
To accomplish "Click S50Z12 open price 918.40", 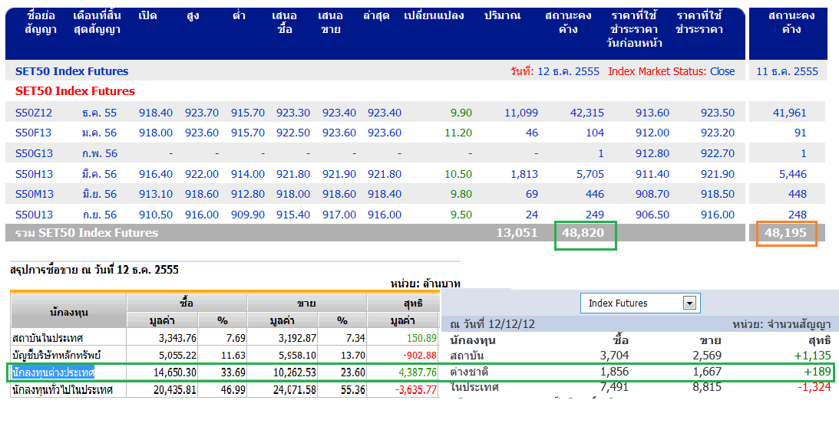I will point(156,113).
